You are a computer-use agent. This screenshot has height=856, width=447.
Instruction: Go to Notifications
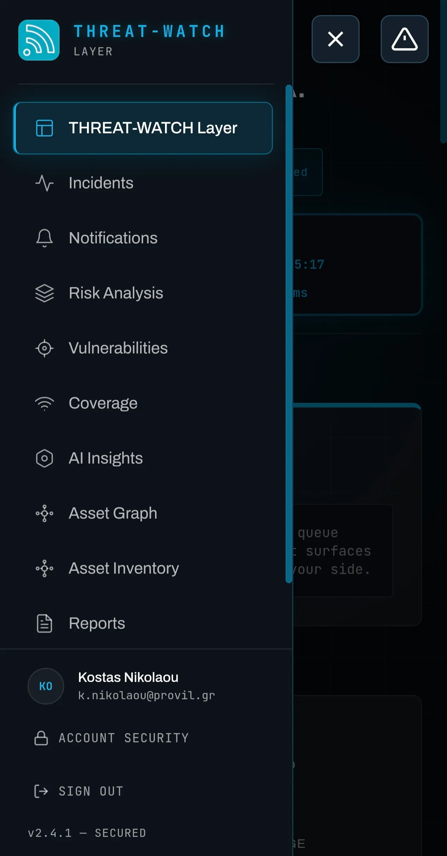pyautogui.click(x=143, y=238)
